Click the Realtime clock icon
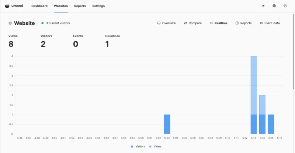 tap(211, 23)
